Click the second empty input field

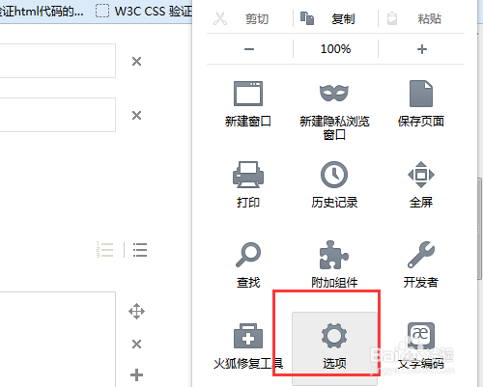click(58, 115)
